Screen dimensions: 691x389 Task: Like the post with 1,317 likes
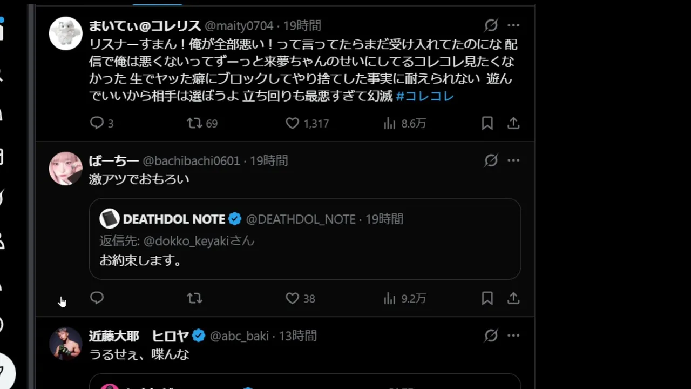tap(293, 123)
